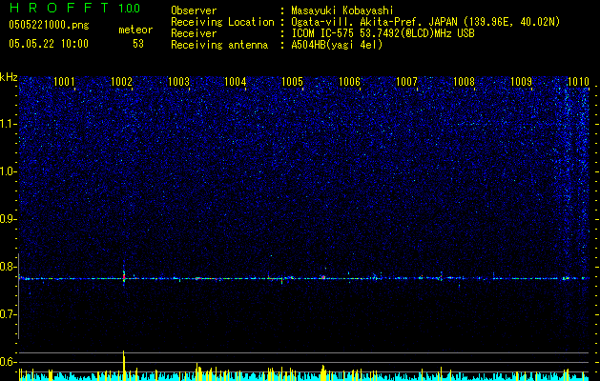The width and height of the screenshot is (600, 381).
Task: Click the 1006 time marker
Action: tap(350, 82)
